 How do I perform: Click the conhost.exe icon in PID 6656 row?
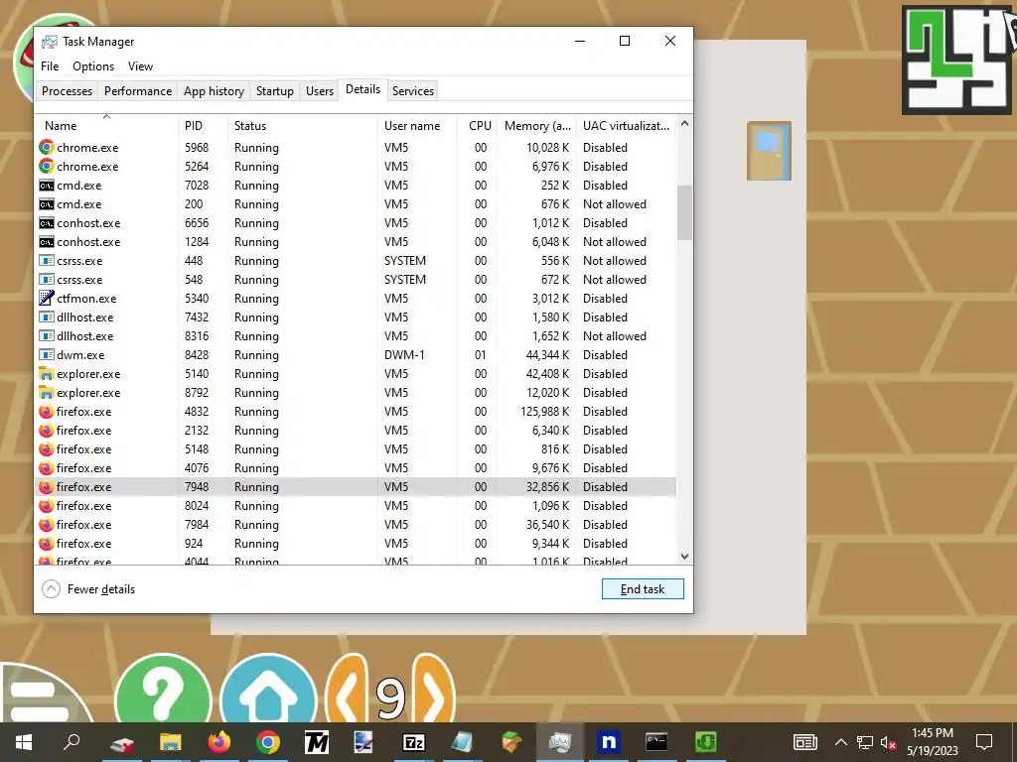[46, 223]
